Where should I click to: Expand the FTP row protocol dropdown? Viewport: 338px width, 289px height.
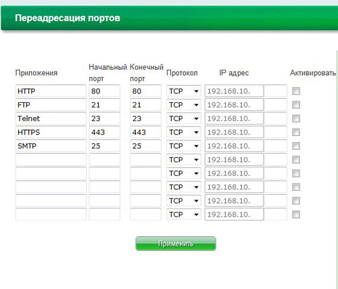coord(184,105)
